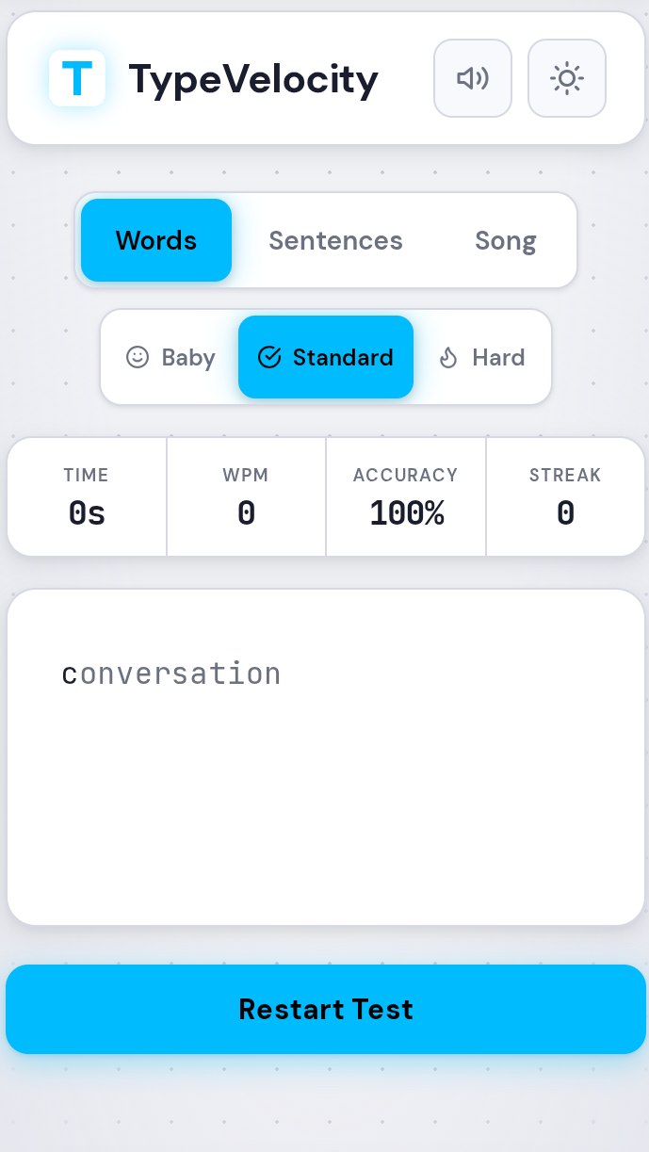Click the flame icon on Hard difficulty
The width and height of the screenshot is (649, 1152).
click(446, 357)
